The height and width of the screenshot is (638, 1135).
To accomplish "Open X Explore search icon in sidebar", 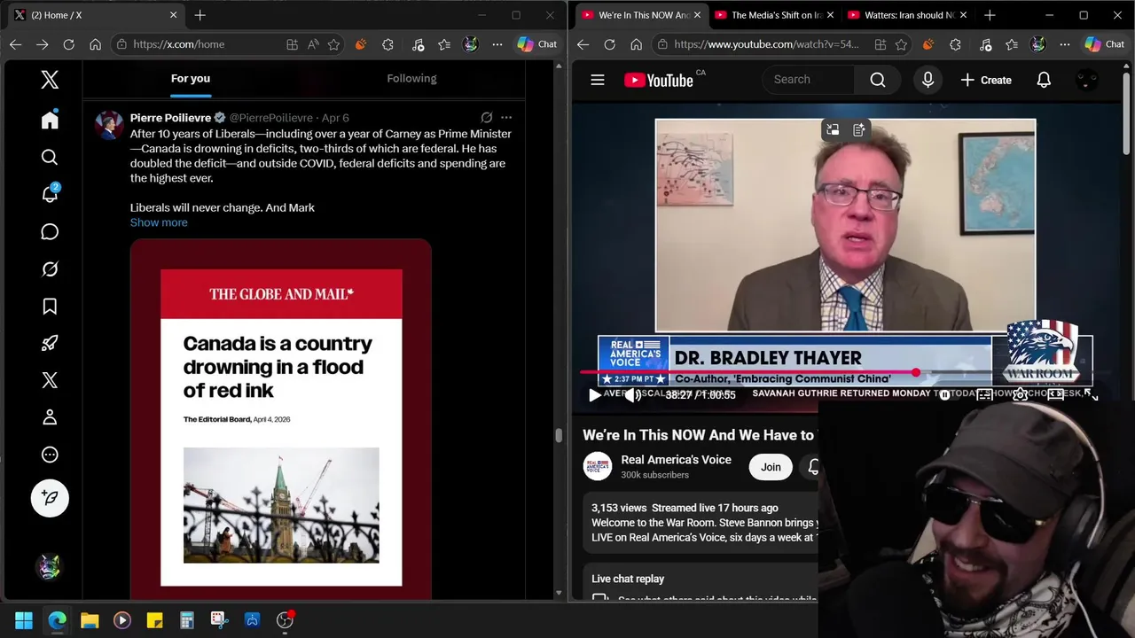I will click(x=50, y=158).
